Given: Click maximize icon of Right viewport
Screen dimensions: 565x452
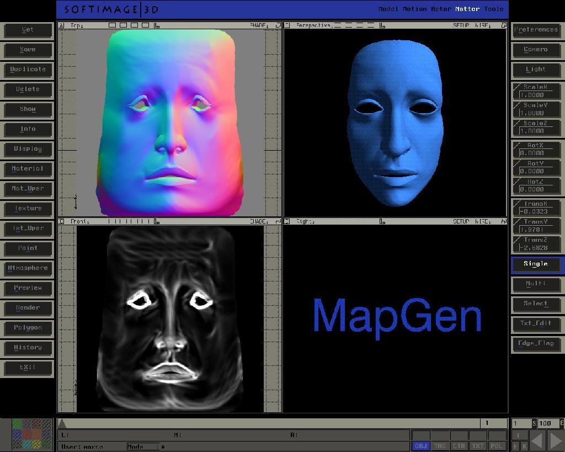Looking at the screenshot, I should coord(504,221).
